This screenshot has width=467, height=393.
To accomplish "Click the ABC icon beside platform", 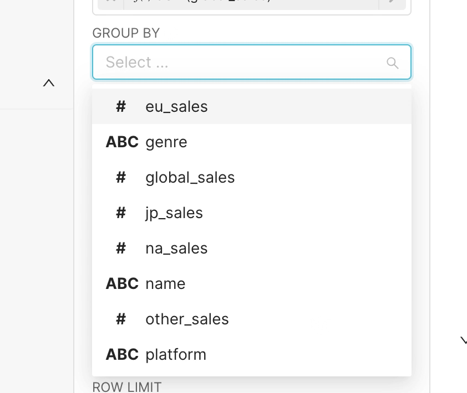I will [x=122, y=354].
